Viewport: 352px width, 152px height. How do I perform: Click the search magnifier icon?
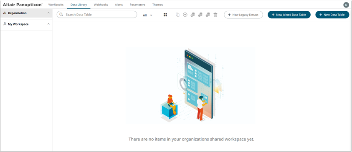[x=61, y=15]
